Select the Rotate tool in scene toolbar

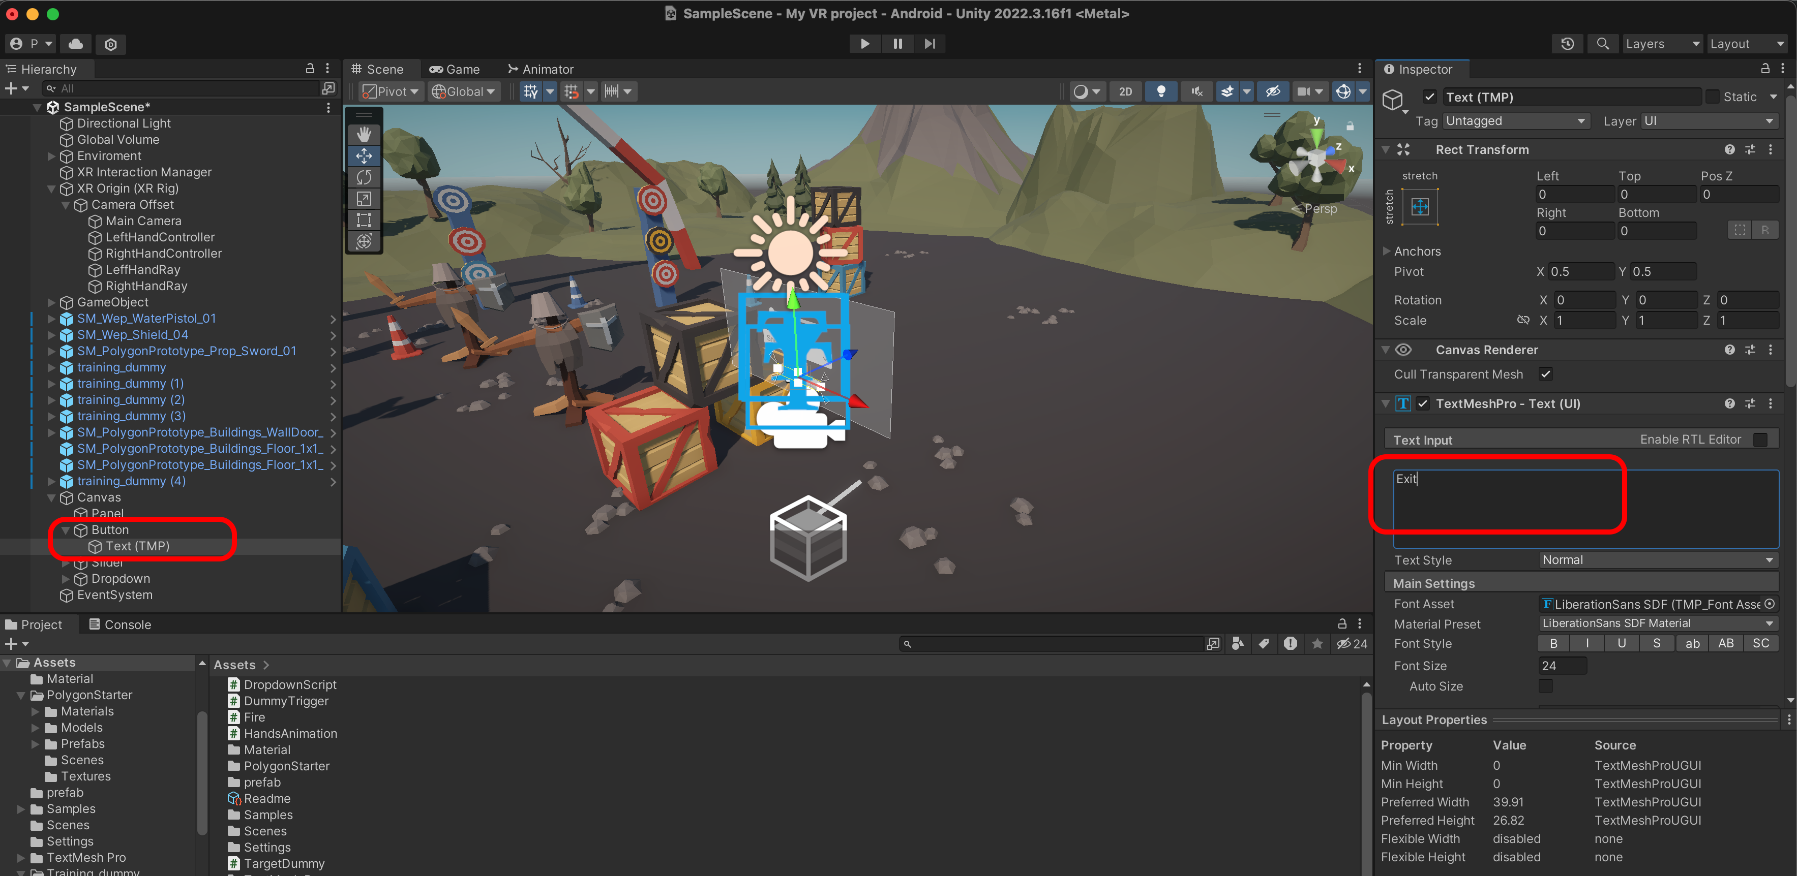pyautogui.click(x=364, y=177)
